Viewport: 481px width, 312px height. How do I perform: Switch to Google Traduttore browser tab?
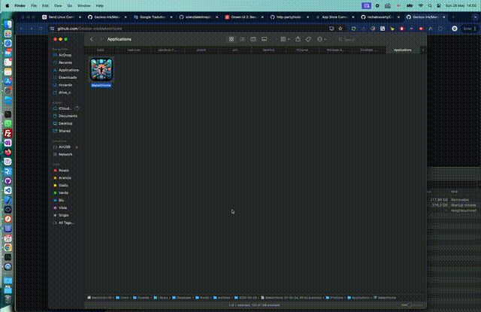coord(153,17)
